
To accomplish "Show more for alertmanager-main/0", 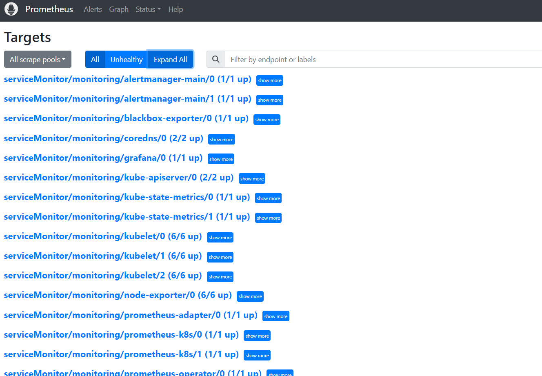I will click(270, 80).
